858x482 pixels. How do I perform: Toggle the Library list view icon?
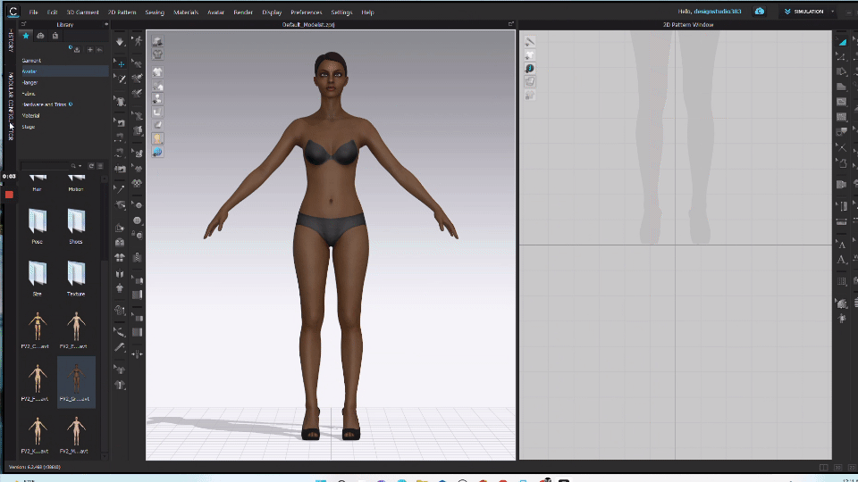[100, 166]
